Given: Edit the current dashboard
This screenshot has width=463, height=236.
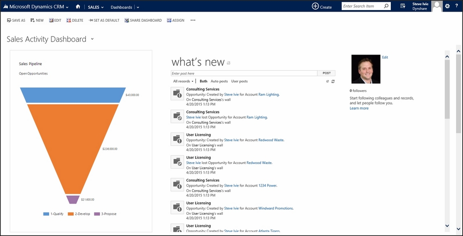Looking at the screenshot, I should [x=55, y=20].
